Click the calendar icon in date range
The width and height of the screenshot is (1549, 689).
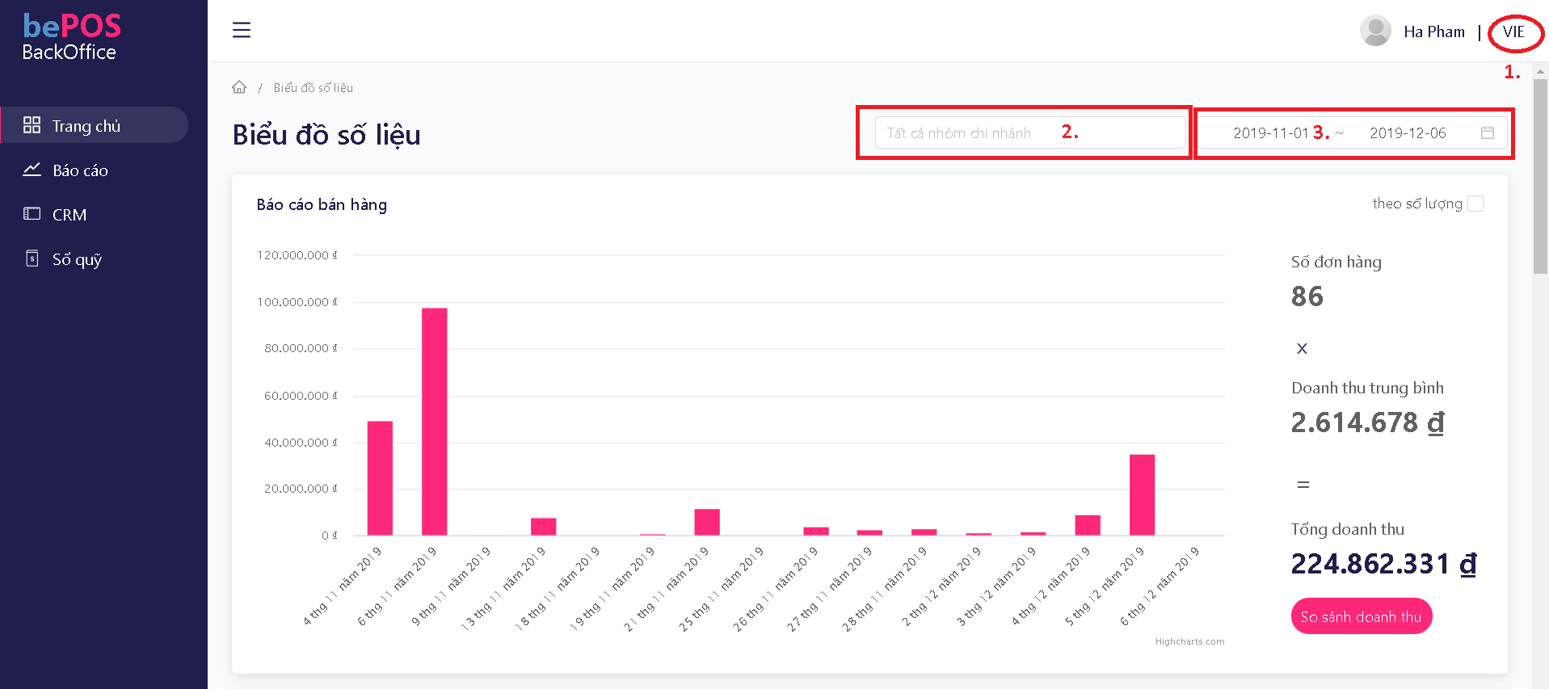(x=1487, y=133)
